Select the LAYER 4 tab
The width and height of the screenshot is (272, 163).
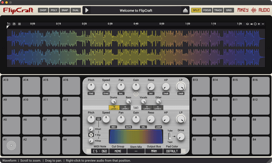(x=158, y=108)
